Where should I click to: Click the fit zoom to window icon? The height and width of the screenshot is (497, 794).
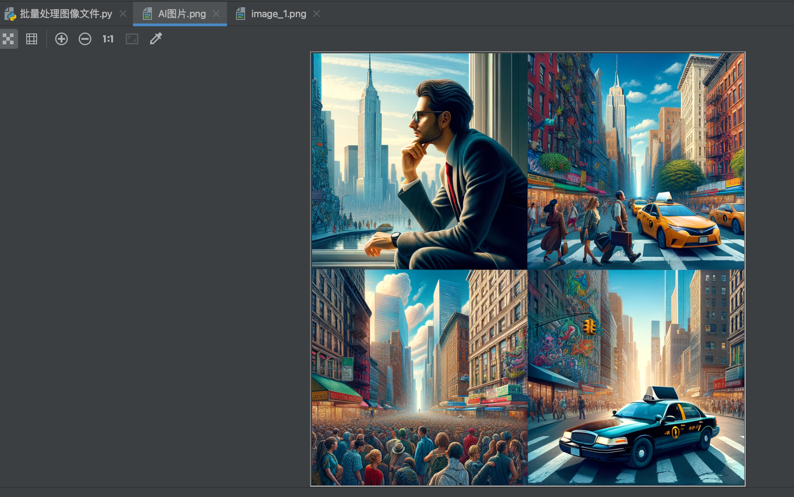point(132,39)
